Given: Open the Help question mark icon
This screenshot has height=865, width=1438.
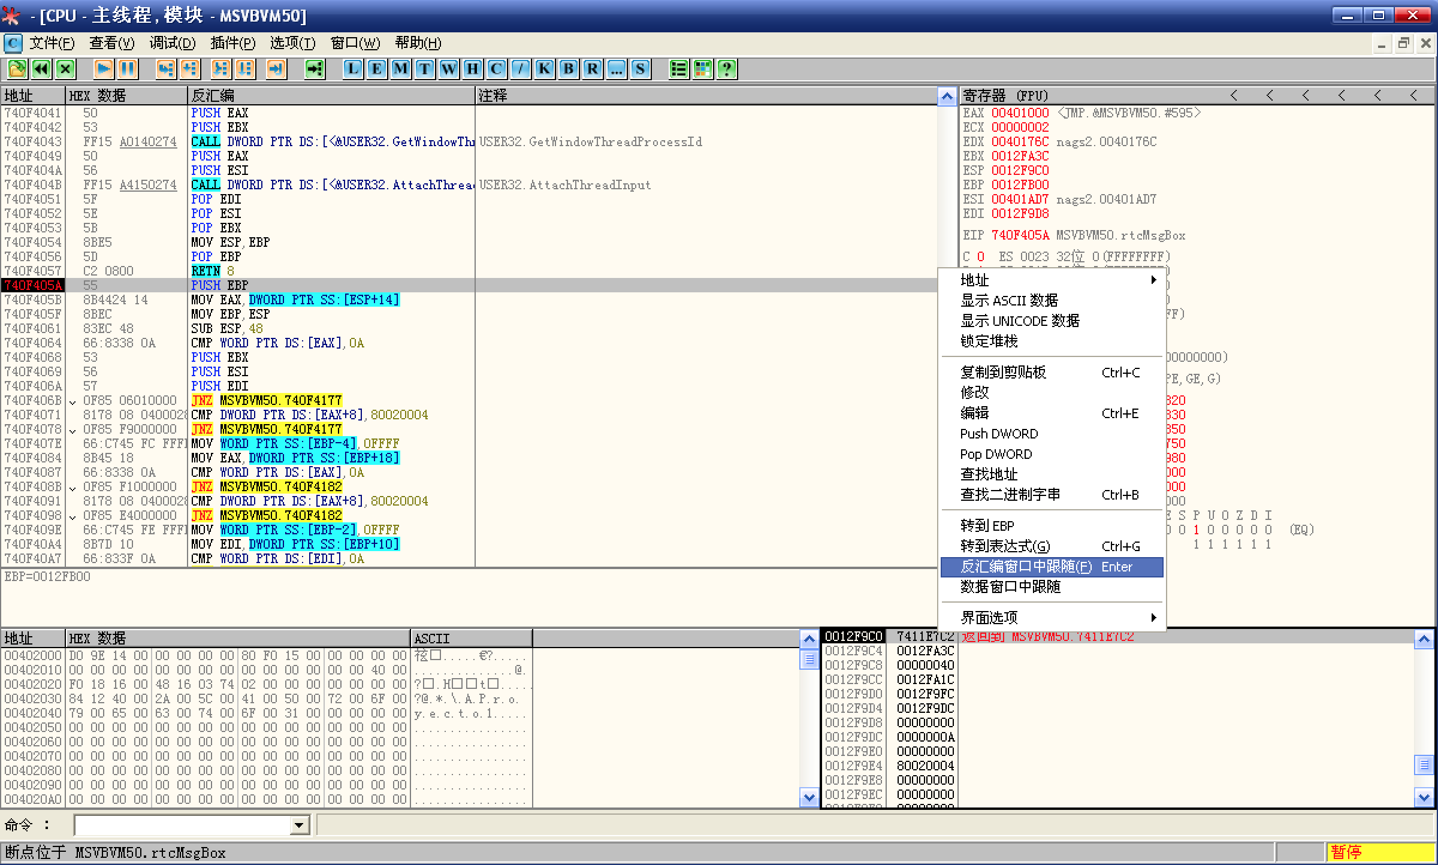Looking at the screenshot, I should [x=726, y=69].
